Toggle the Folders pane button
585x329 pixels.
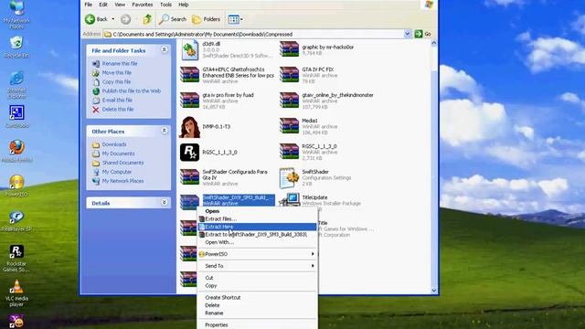pos(206,19)
